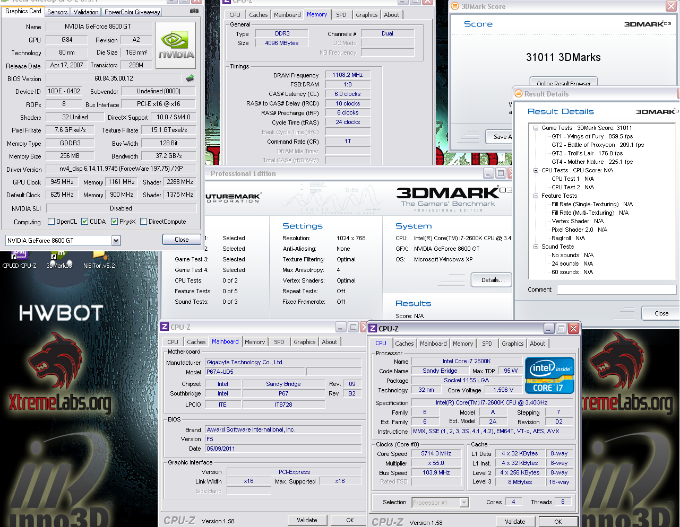This screenshot has width=680, height=527.
Task: Switch to the Sensors tab in GPU-Z
Action: click(57, 12)
